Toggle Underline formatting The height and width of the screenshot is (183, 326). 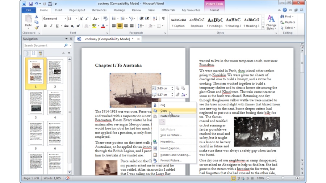[x=57, y=26]
